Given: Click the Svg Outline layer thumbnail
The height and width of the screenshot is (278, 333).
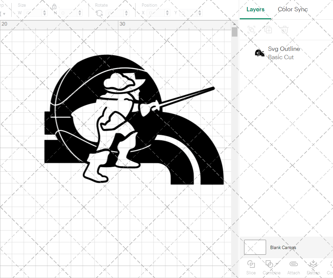Looking at the screenshot, I should pyautogui.click(x=259, y=53).
